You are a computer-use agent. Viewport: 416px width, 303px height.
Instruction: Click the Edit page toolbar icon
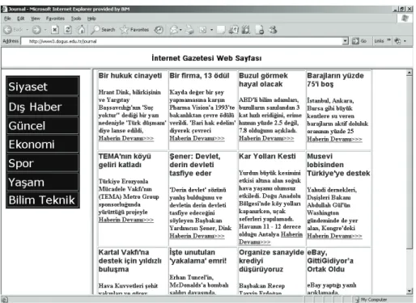click(x=203, y=30)
